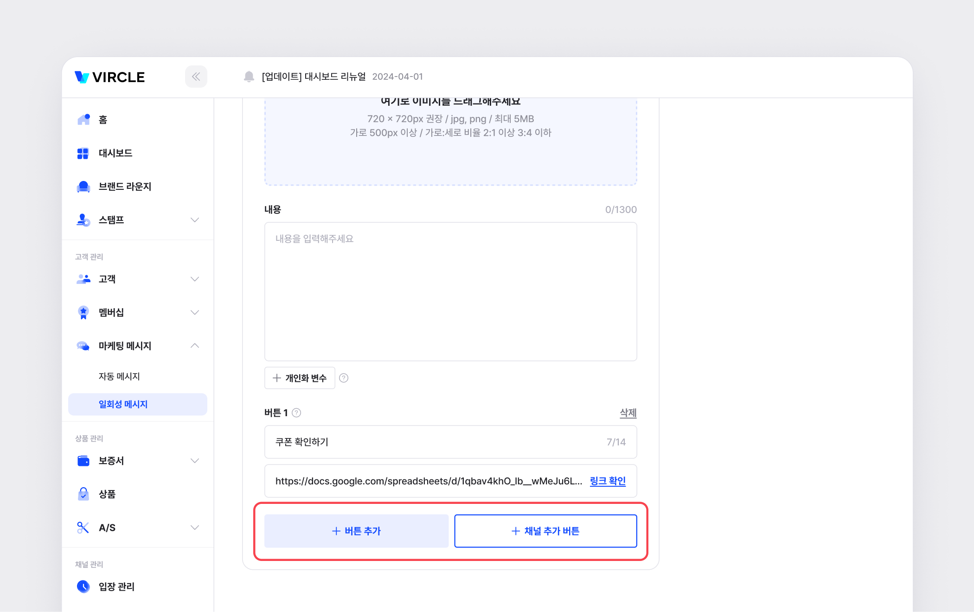Open 상품 shopping bag icon

coord(83,494)
